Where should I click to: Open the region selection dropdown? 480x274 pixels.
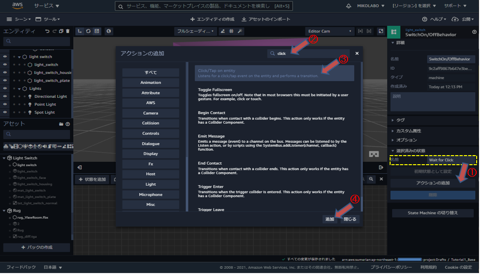pos(414,6)
